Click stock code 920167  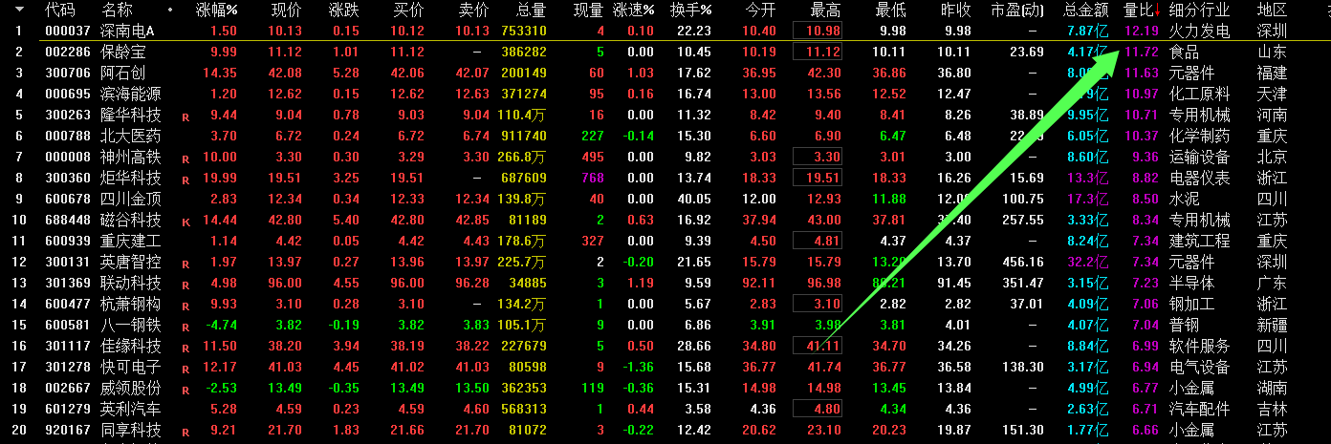pos(68,430)
